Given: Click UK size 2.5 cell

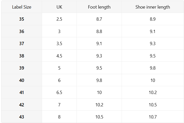Looking at the screenshot, I should point(59,19).
